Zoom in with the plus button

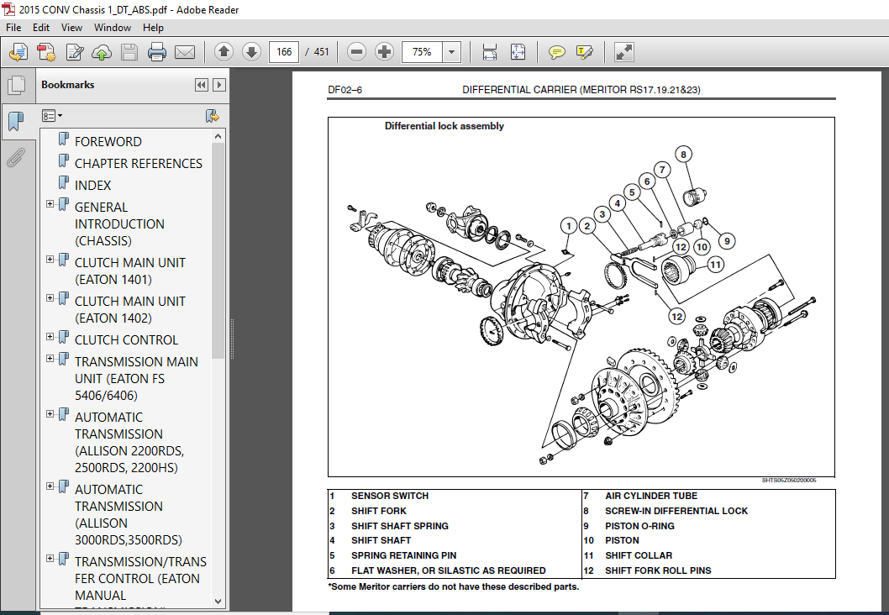(x=384, y=52)
